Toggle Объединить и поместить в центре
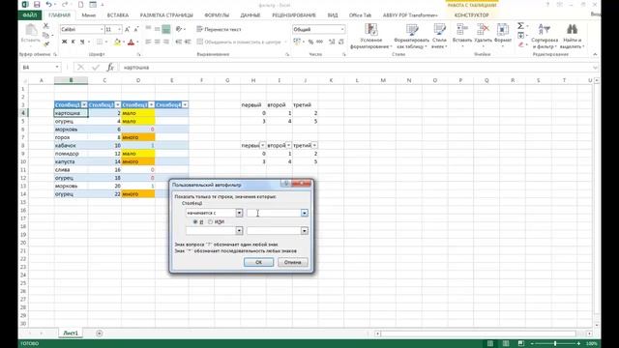Viewport: 619px width, 348px height. tap(239, 42)
